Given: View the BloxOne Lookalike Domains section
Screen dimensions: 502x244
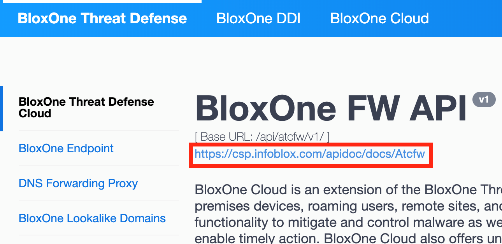Looking at the screenshot, I should point(92,218).
